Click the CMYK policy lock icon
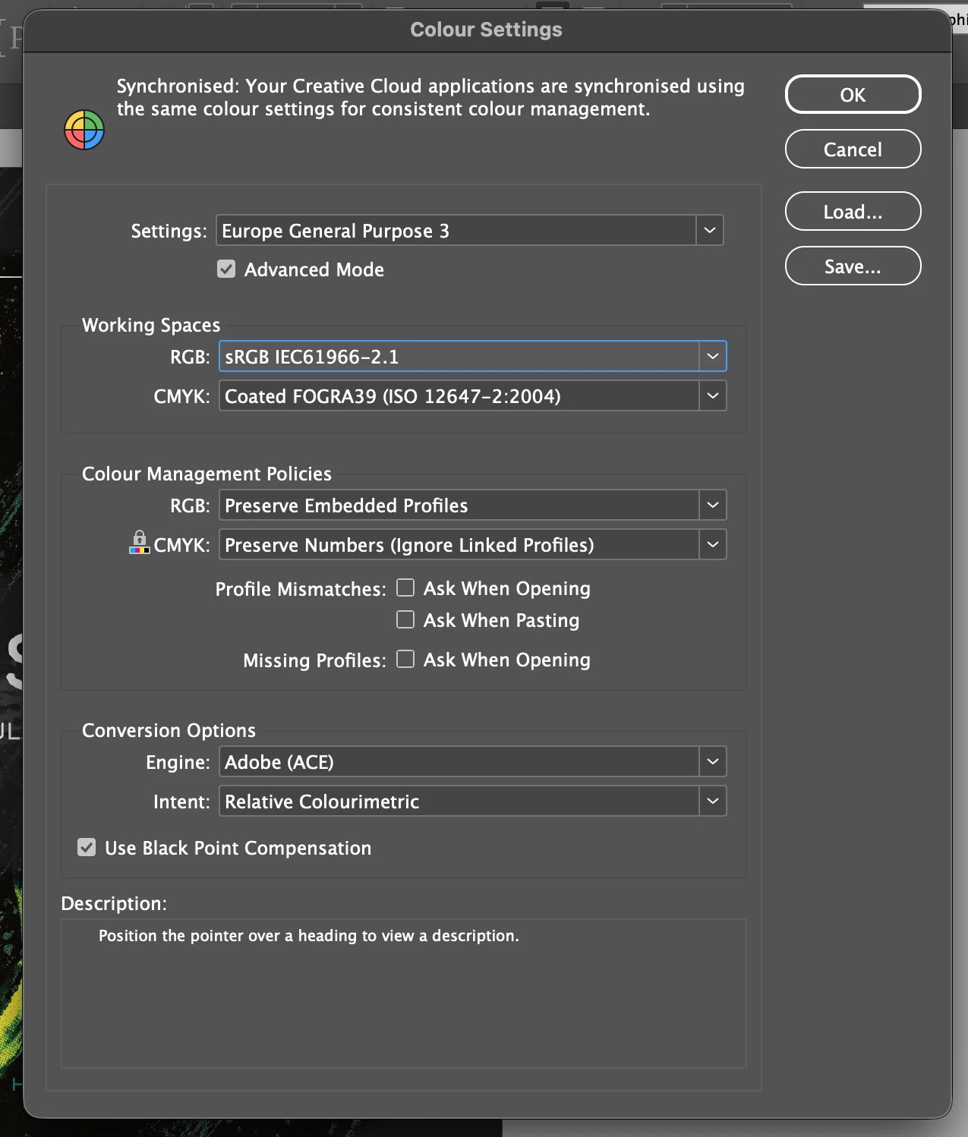968x1137 pixels. (140, 542)
